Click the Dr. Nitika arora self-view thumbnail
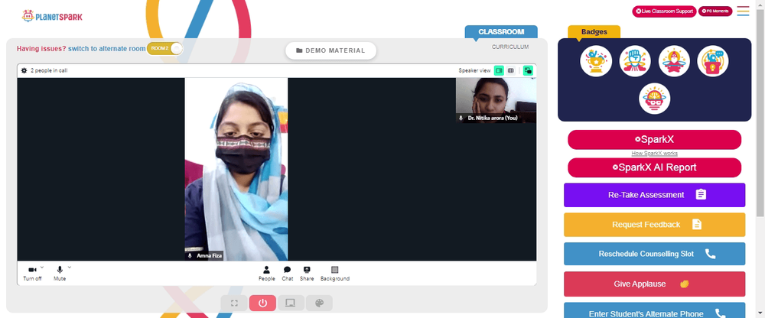Viewport: 765px width, 318px height. 496,100
